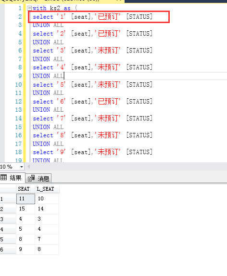Click the L_SEAT cell containing 14
The width and height of the screenshot is (227, 276).
[47, 209]
